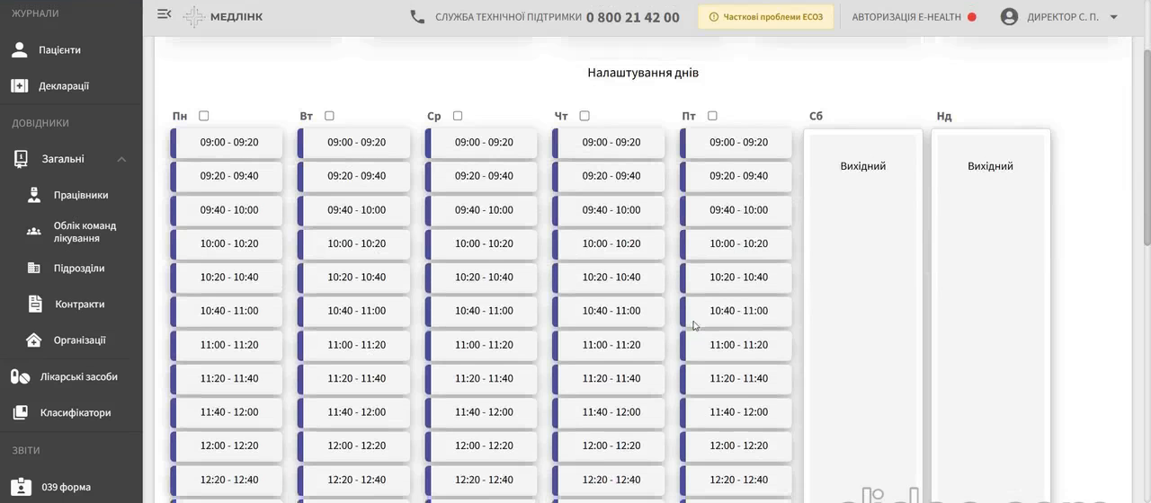This screenshot has width=1151, height=503.
Task: Click the Класифікатори icon
Action: point(20,412)
